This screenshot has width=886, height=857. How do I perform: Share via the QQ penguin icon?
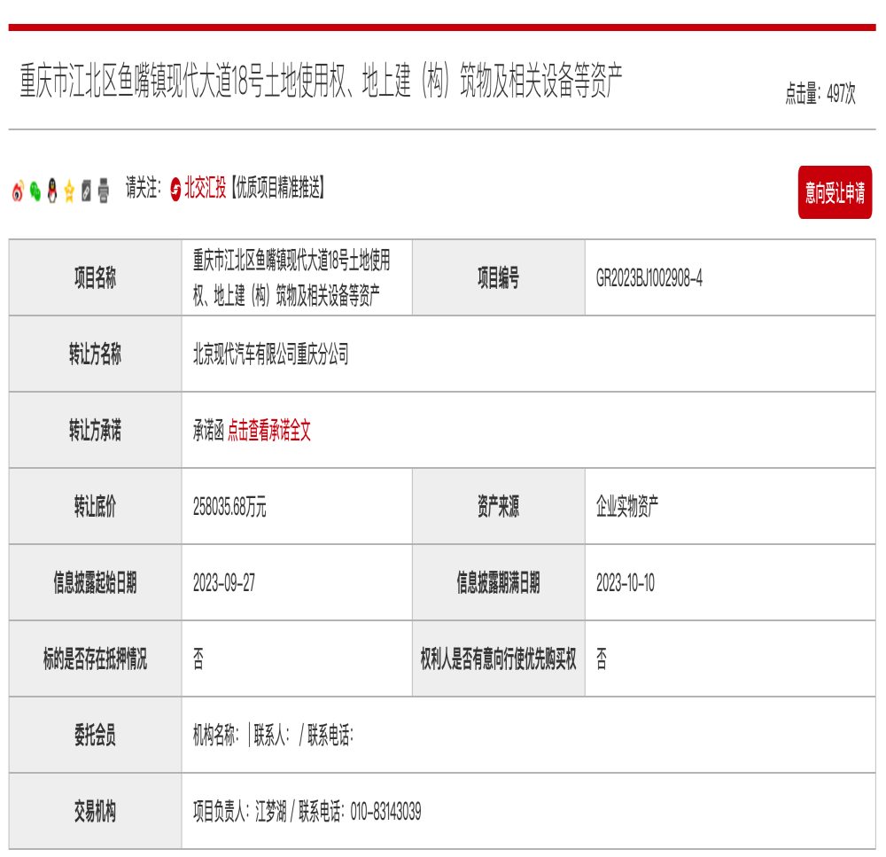52,191
